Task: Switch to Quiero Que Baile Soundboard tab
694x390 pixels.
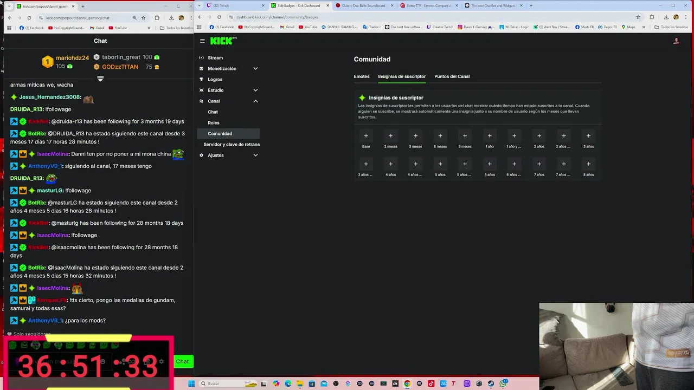Action: (363, 5)
